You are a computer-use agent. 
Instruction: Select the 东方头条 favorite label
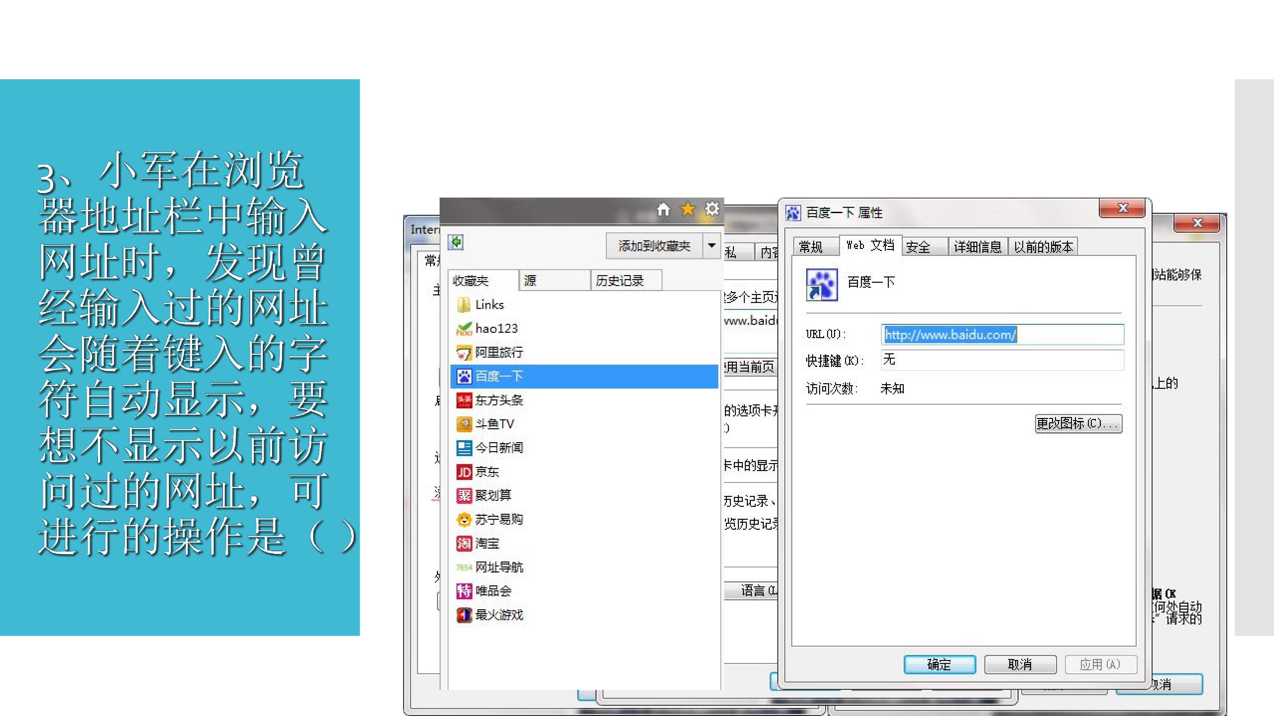point(499,400)
